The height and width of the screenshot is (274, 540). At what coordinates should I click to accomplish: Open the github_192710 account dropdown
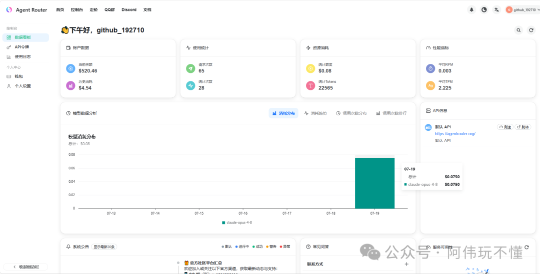pyautogui.click(x=523, y=9)
